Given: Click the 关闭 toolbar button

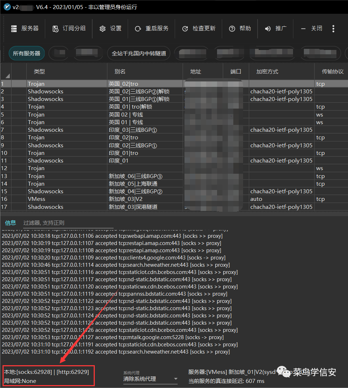Looking at the screenshot, I should click(311, 29).
